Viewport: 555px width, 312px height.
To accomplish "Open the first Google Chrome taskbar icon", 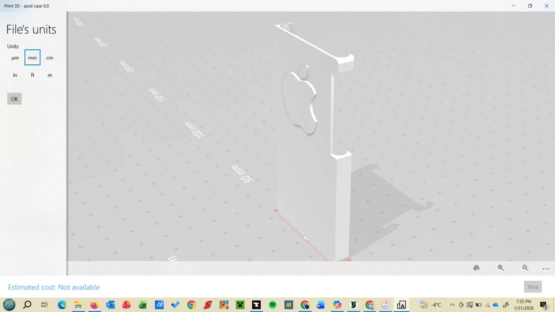I will 191,305.
